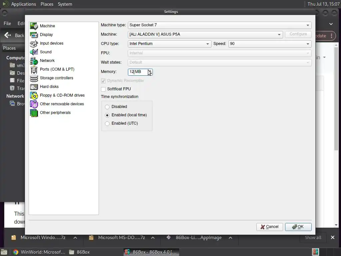
Task: Open menu for 86Box-Li….AppImage download
Action: 230,238
